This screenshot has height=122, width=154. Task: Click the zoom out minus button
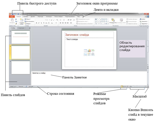[x=133, y=87]
